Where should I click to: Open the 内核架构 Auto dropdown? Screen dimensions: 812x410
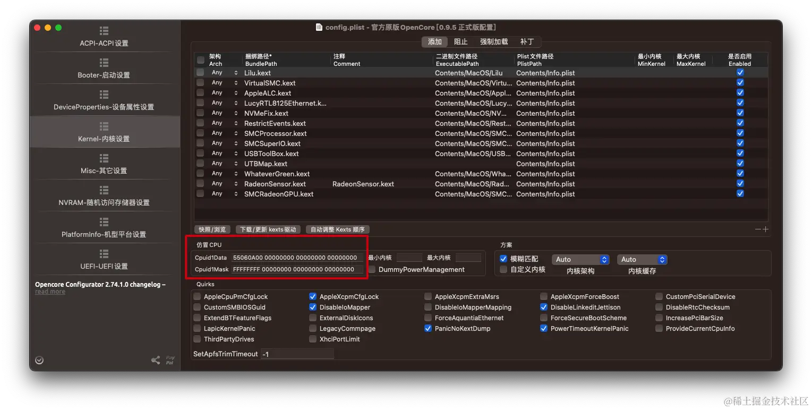(580, 260)
